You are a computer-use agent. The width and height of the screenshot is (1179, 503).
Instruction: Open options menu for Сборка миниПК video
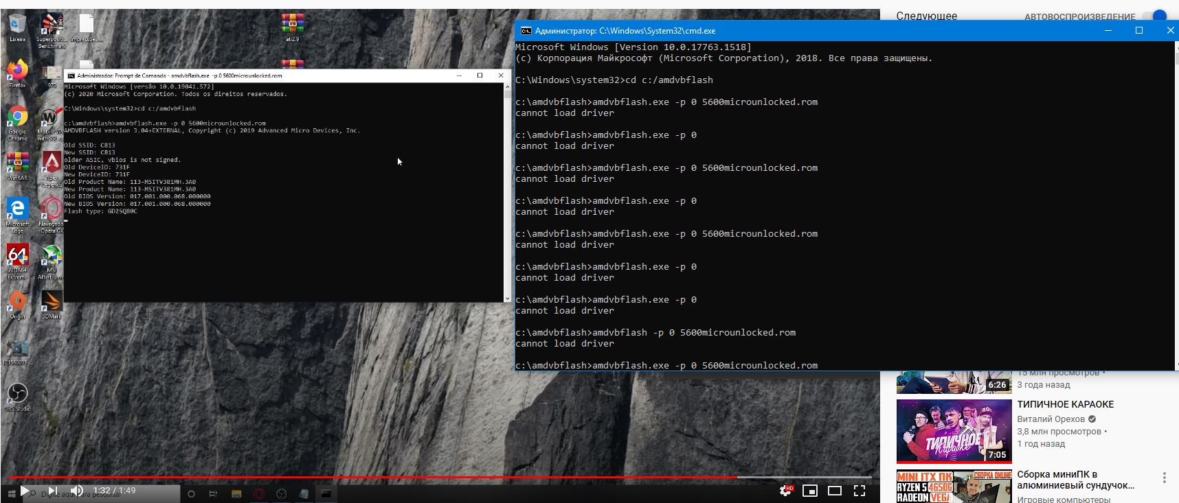(x=1164, y=477)
